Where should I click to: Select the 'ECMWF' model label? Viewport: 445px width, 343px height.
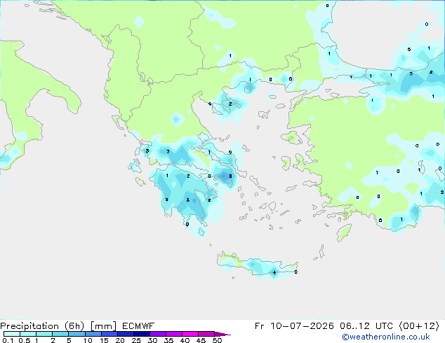[x=138, y=326]
